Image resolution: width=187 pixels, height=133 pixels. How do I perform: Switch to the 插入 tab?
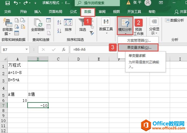click(x=38, y=11)
